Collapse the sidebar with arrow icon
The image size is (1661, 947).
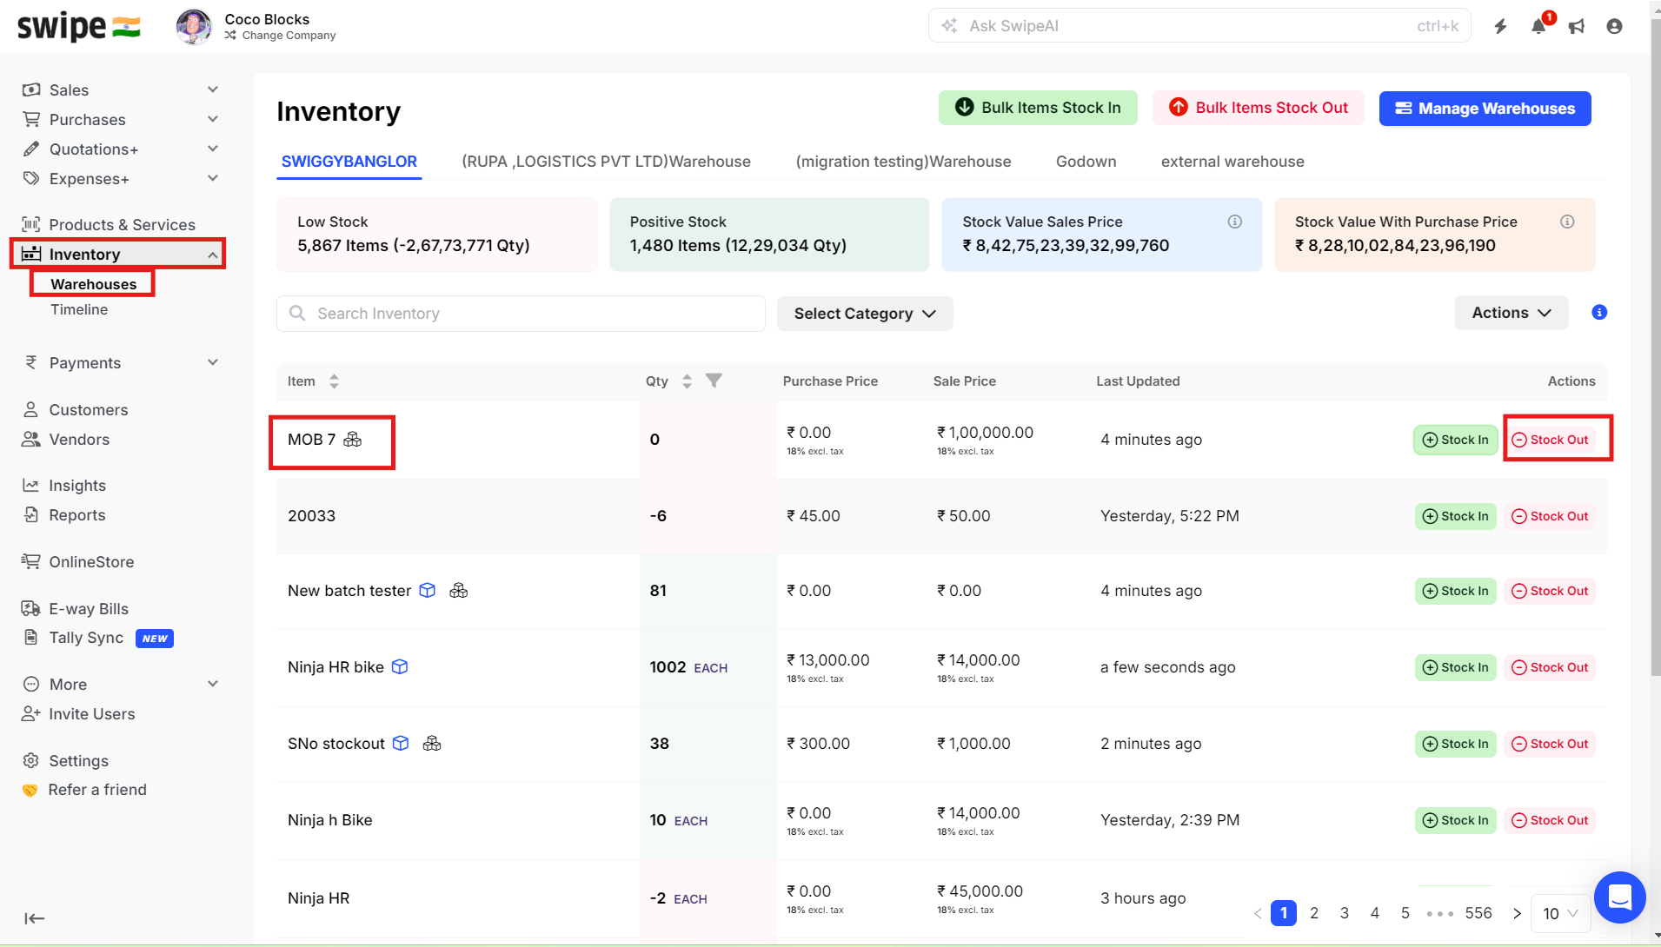click(x=35, y=918)
